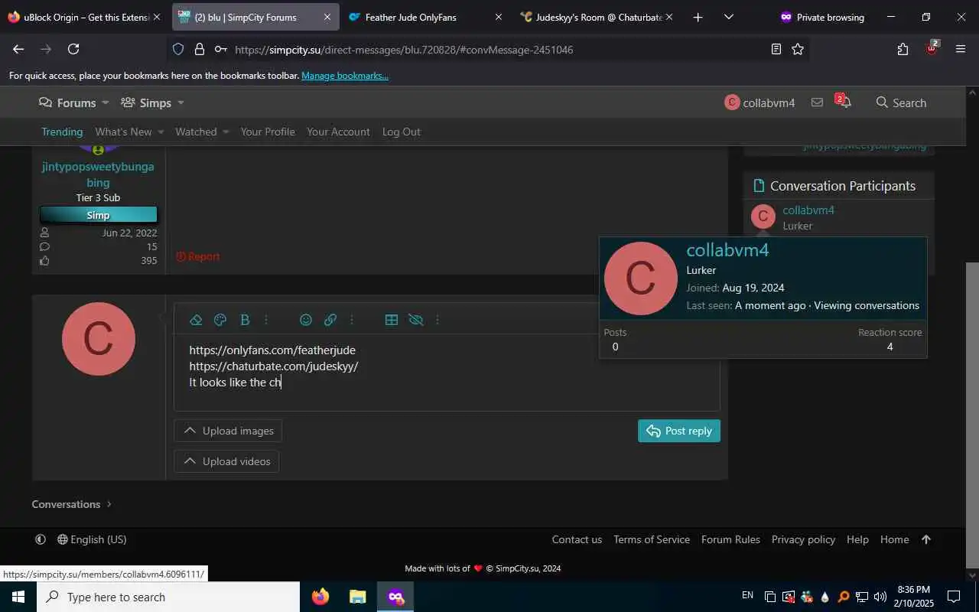Open a new browser tab with plus
The image size is (979, 612).
[x=698, y=17]
